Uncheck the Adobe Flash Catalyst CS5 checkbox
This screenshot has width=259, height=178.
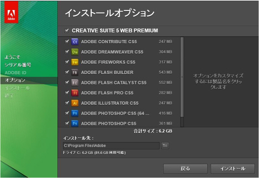click(x=67, y=83)
